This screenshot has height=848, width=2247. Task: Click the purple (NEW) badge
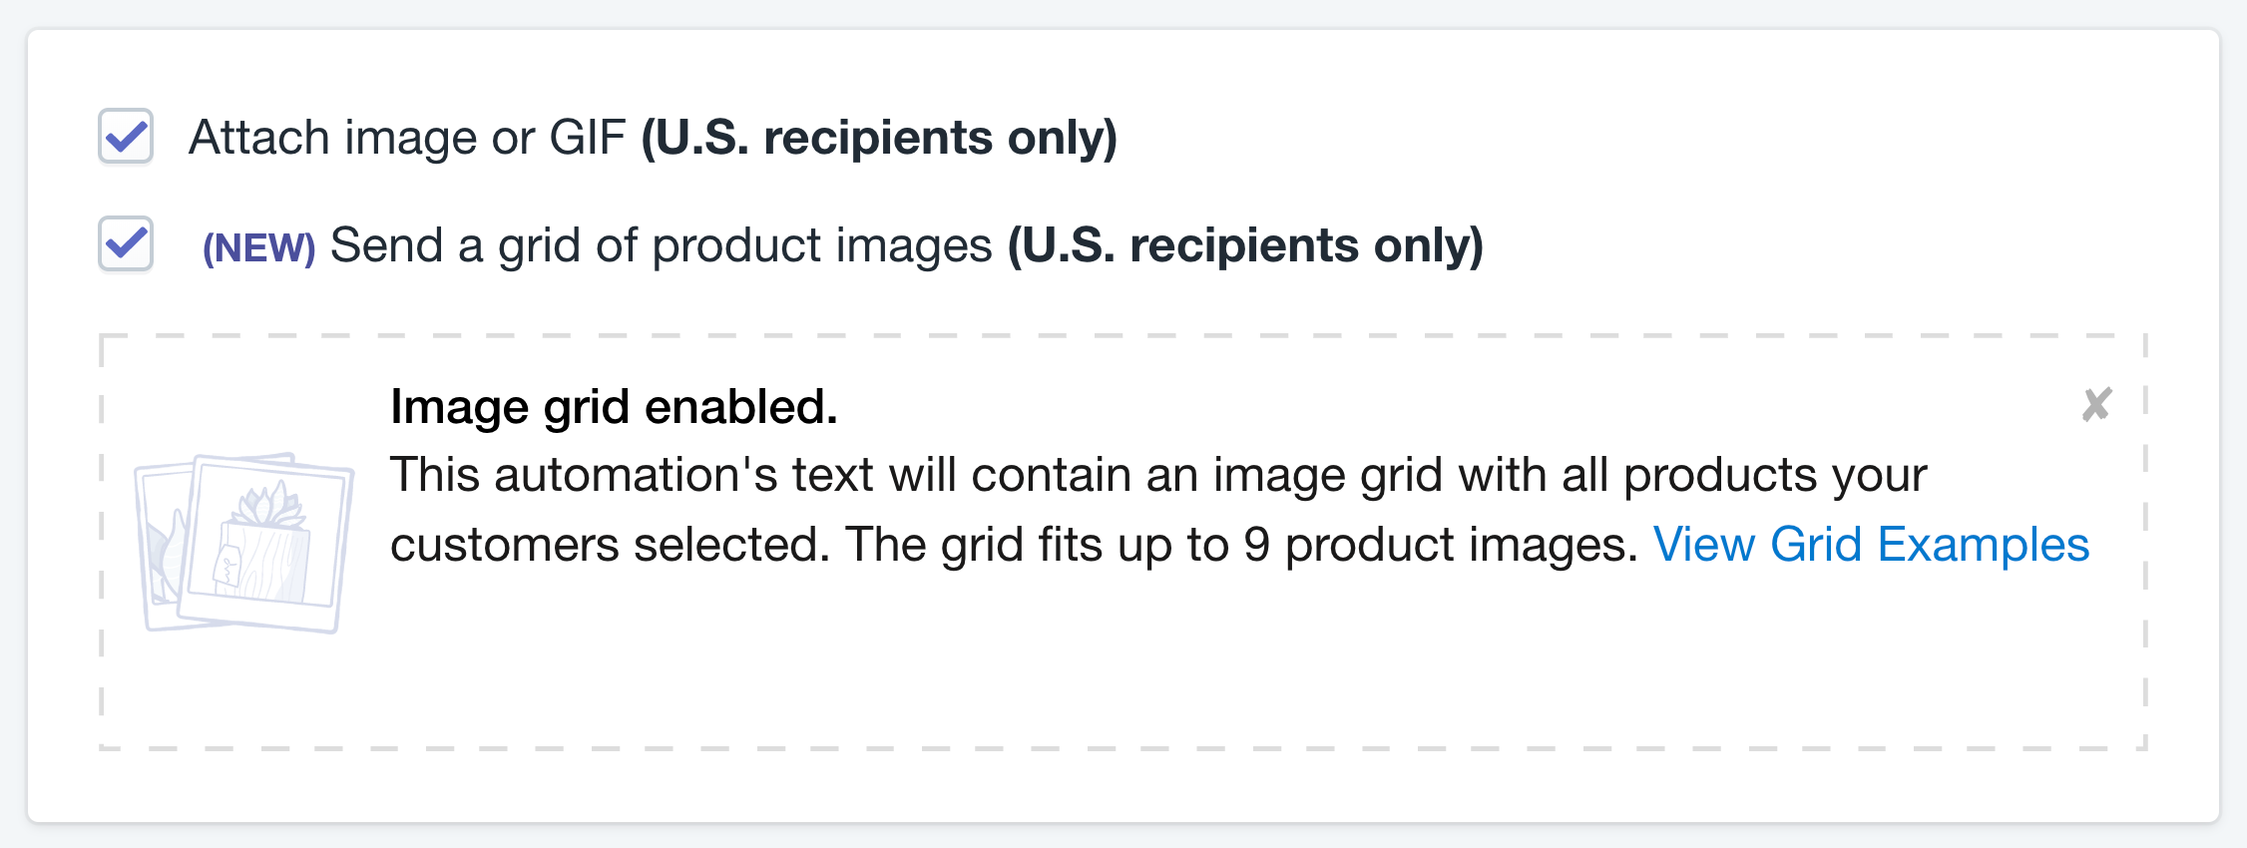tap(258, 247)
